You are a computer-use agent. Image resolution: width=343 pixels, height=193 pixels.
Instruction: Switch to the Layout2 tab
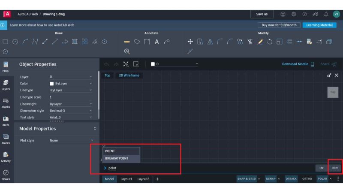pos(143,179)
